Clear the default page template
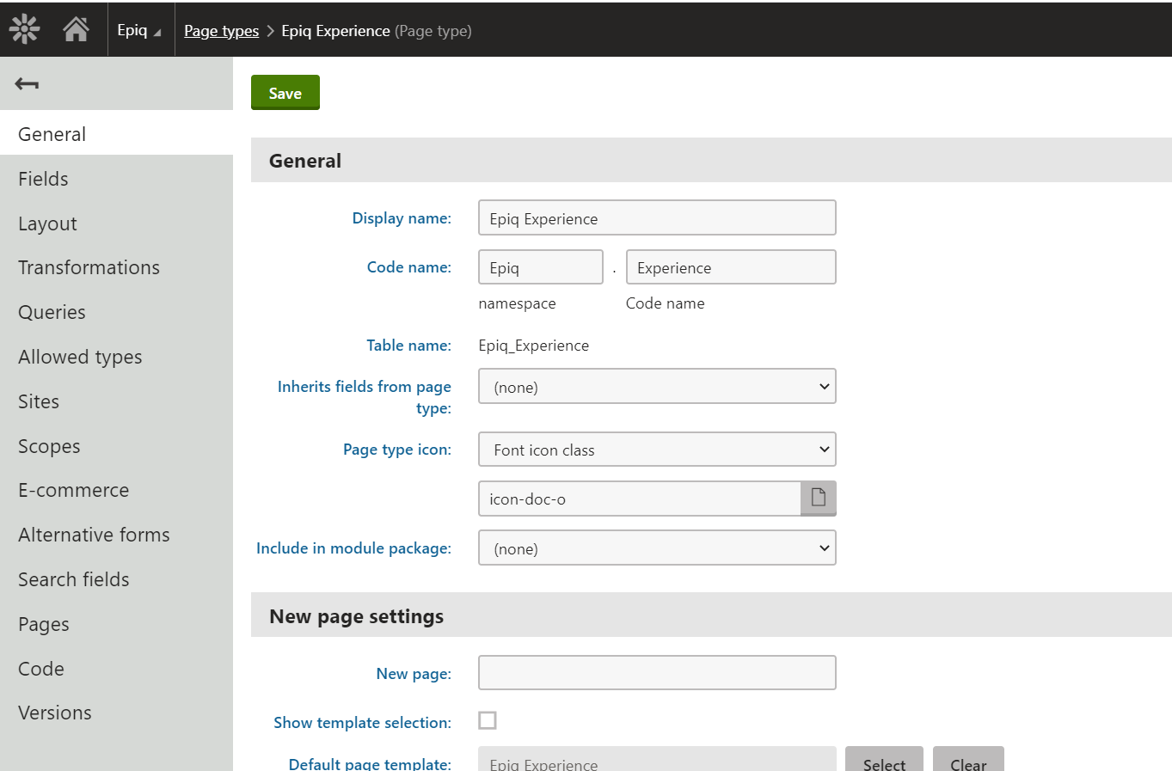Image resolution: width=1172 pixels, height=771 pixels. pyautogui.click(x=968, y=763)
